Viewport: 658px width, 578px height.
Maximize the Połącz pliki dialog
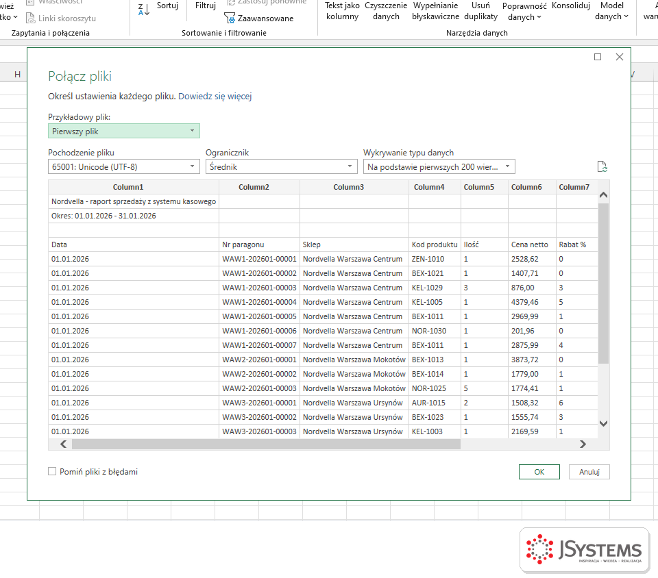click(598, 57)
